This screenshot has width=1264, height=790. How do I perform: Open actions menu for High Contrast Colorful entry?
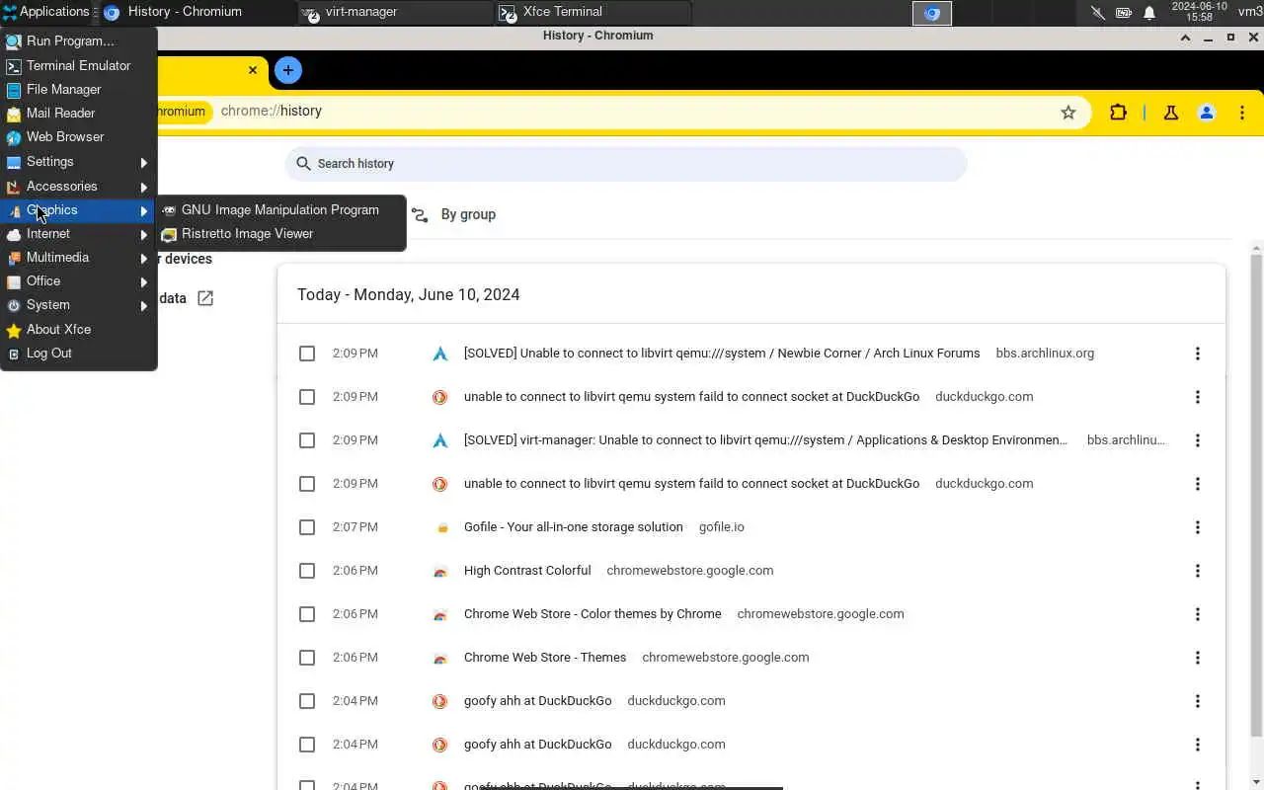point(1198,571)
